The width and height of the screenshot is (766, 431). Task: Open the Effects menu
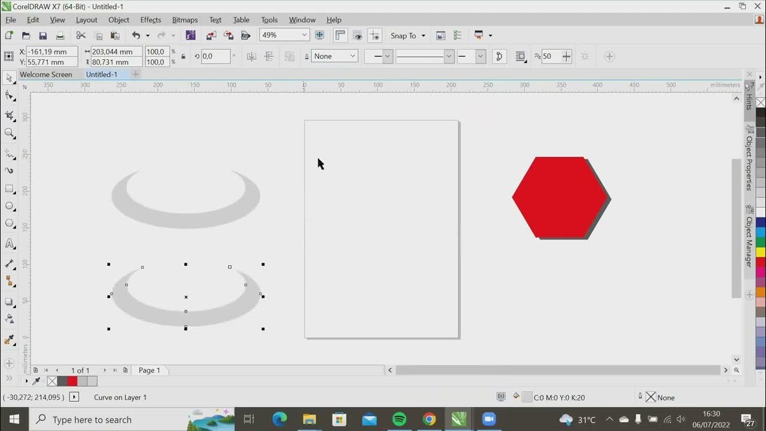click(x=150, y=20)
